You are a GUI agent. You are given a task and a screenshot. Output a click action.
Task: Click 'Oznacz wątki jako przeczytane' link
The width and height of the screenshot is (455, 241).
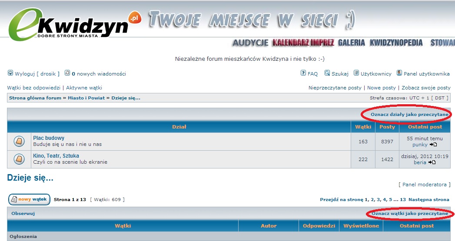409,214
